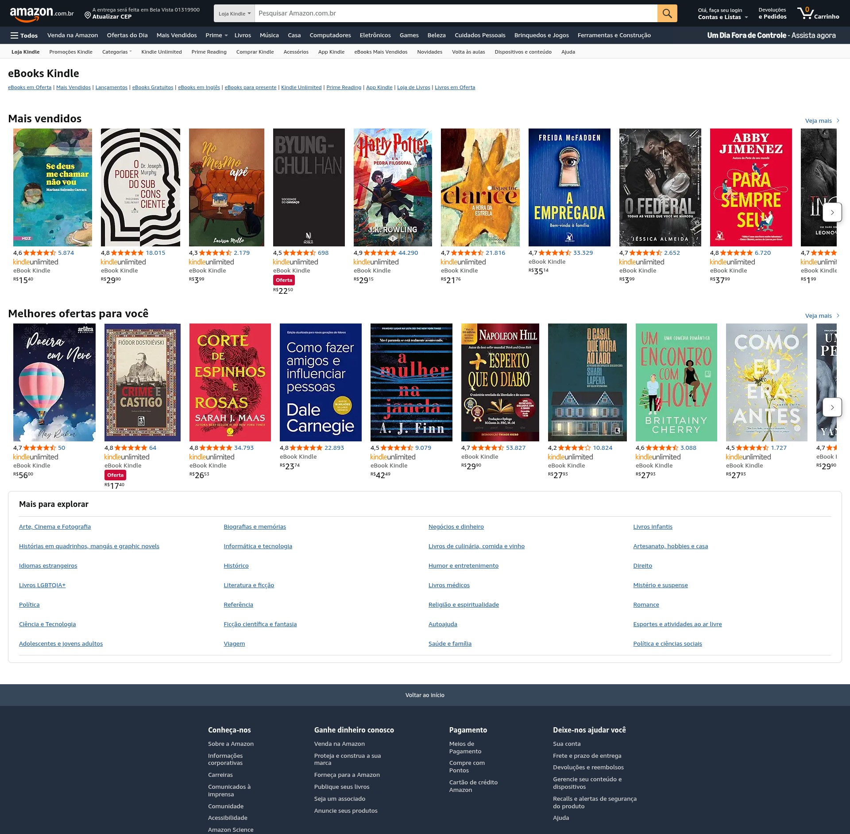This screenshot has height=834, width=850.
Task: Click Veja mais for Mais vendidos
Action: point(822,121)
